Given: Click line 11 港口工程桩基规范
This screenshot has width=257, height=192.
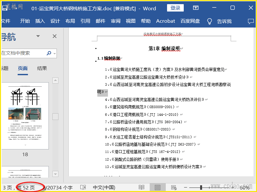Looking at the screenshot, I should click(x=143, y=152).
